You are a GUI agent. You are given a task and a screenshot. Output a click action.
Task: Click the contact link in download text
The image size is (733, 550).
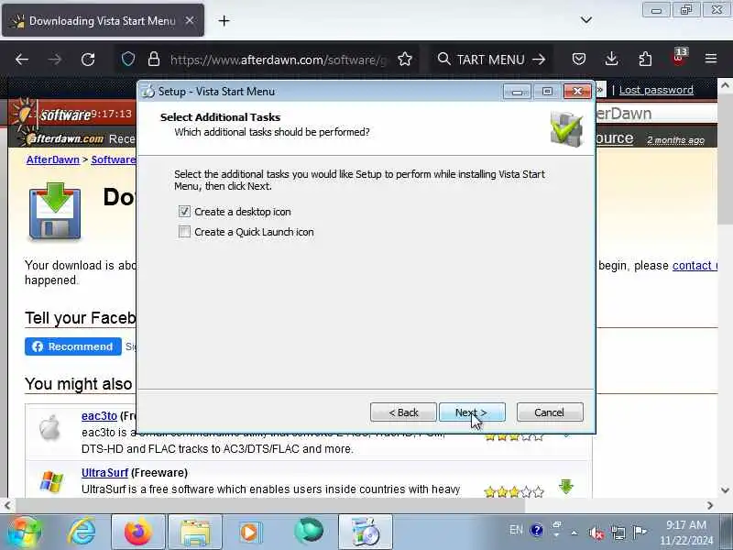[x=695, y=265]
